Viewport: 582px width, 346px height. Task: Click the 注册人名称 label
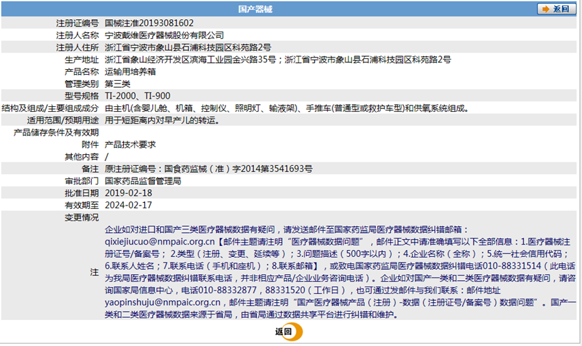[x=77, y=35]
